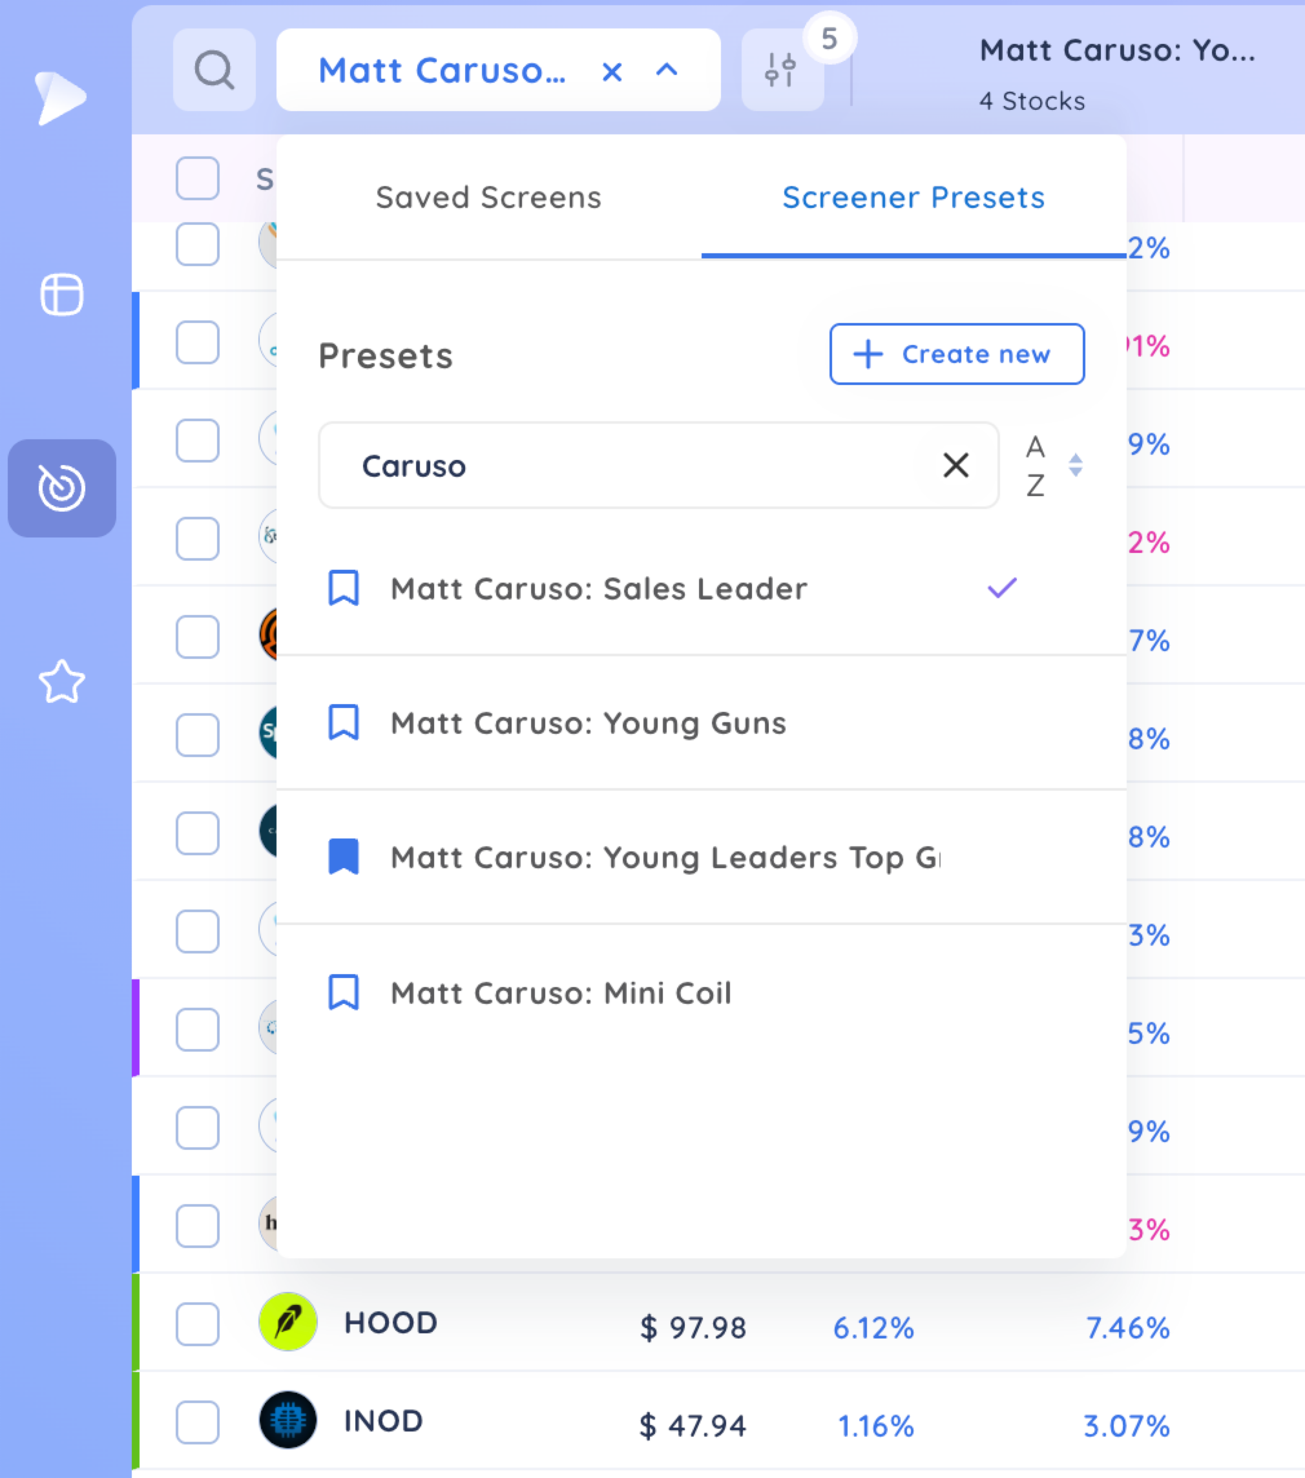The width and height of the screenshot is (1305, 1478).
Task: Click the Create new preset button
Action: pos(957,354)
